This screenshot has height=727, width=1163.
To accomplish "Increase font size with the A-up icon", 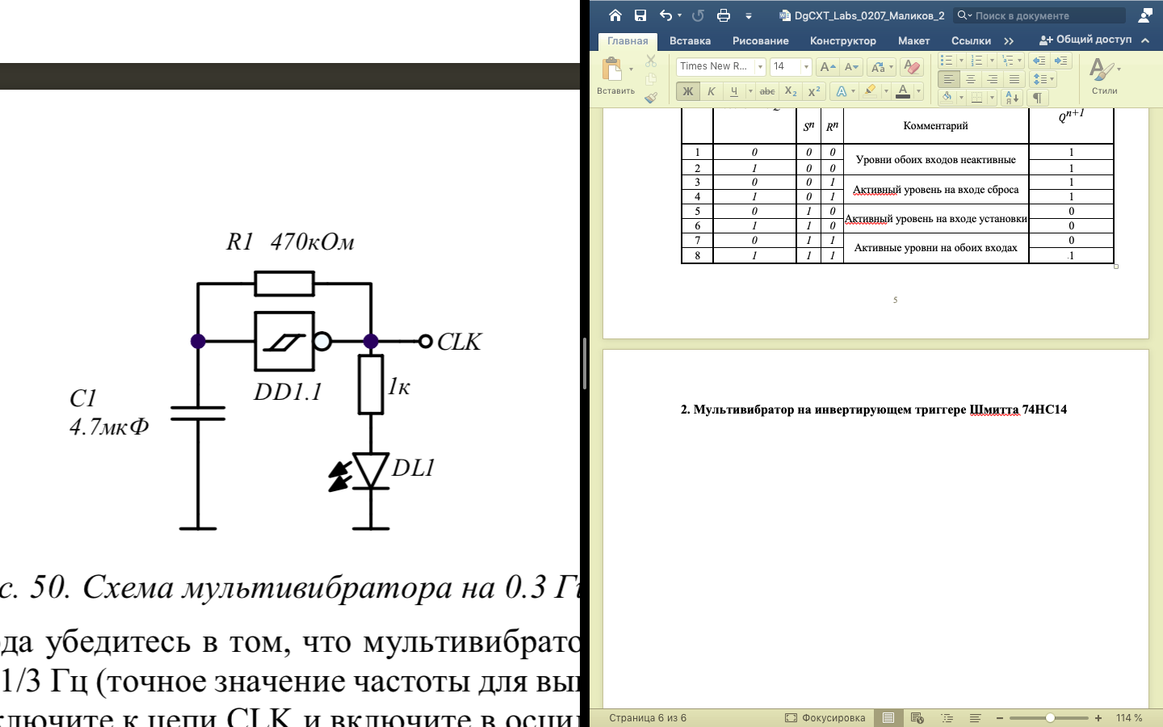I will pos(827,67).
